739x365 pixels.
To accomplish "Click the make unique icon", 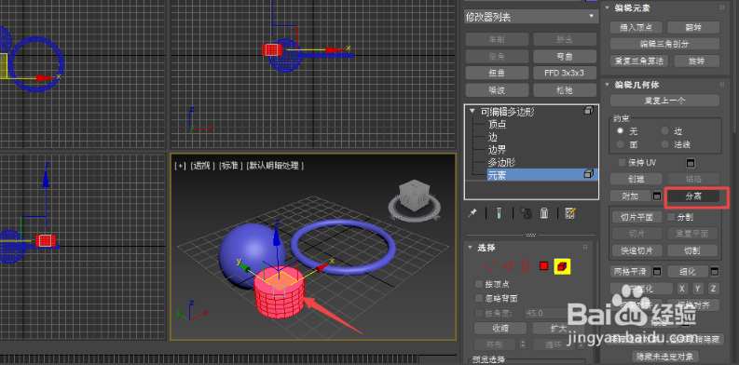I will click(526, 213).
